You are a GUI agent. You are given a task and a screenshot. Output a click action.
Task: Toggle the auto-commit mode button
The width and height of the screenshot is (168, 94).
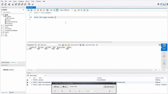(x=57, y=10)
